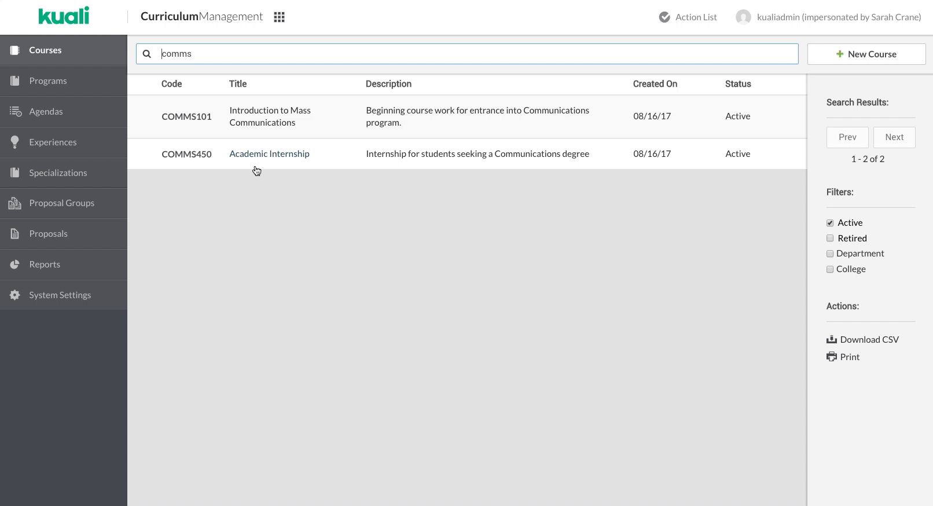Click the New Course button
This screenshot has width=933, height=506.
866,54
